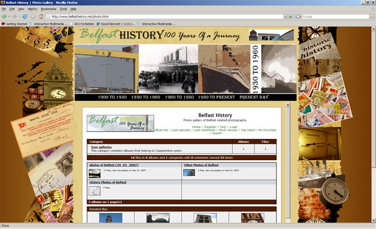This screenshot has height=229, width=376.
Task: Open the fourth random file thumbnail of a clock
Action: tap(252, 218)
